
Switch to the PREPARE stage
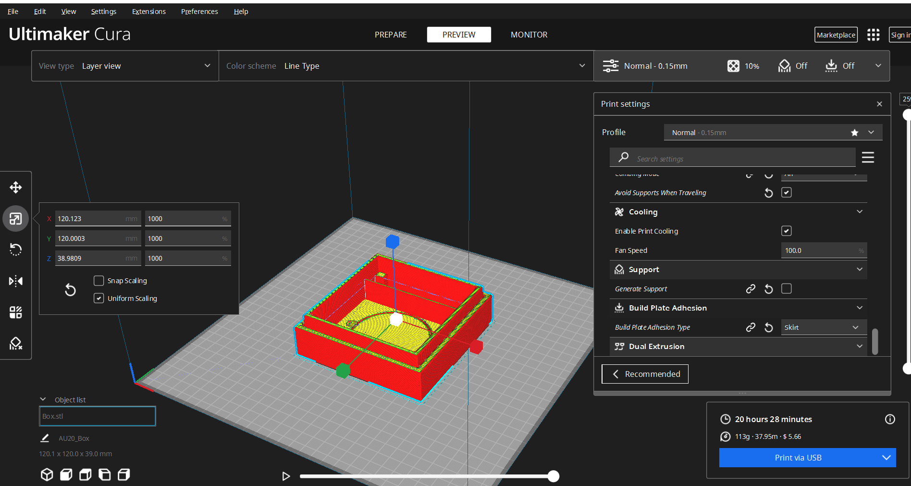click(x=391, y=35)
